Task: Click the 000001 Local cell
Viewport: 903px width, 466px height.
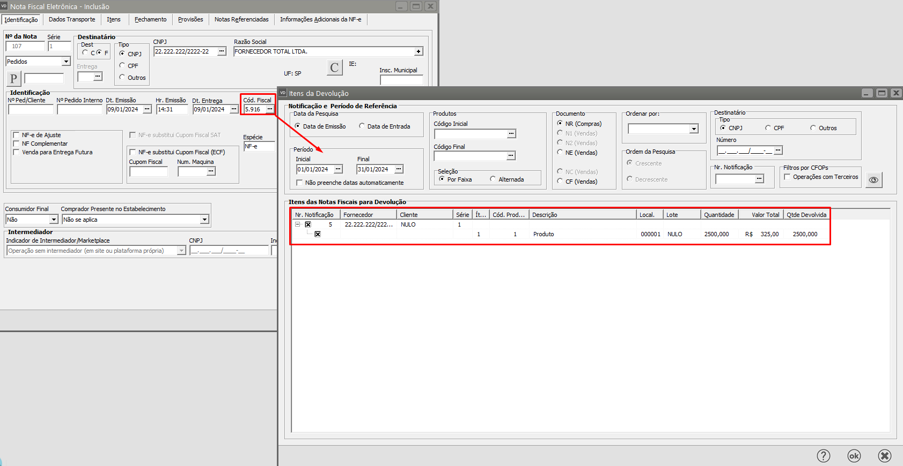Action: (650, 234)
